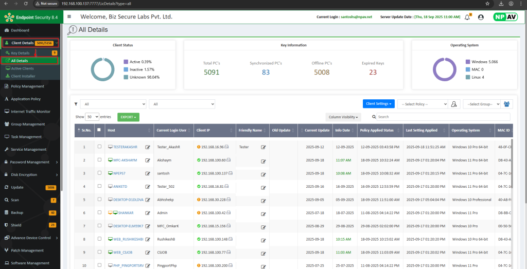Open Policy Management in sidebar
Screen dimensions: 527x269
pos(28,86)
